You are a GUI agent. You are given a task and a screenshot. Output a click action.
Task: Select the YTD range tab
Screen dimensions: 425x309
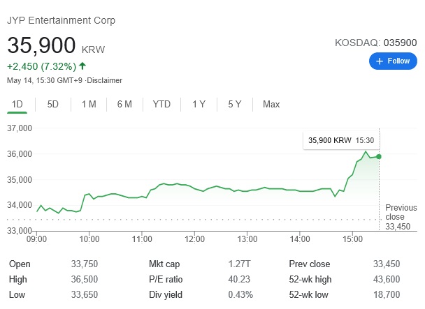pyautogui.click(x=161, y=104)
